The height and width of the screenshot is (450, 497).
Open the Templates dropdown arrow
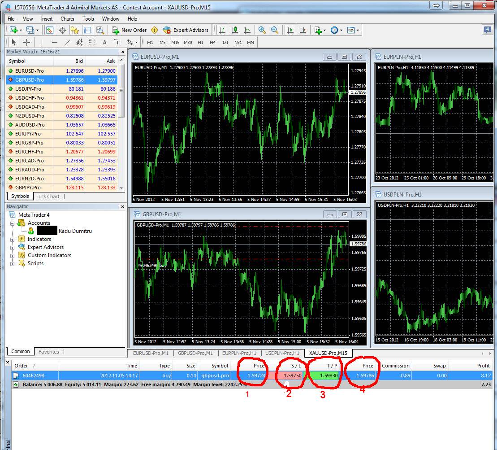pos(358,31)
